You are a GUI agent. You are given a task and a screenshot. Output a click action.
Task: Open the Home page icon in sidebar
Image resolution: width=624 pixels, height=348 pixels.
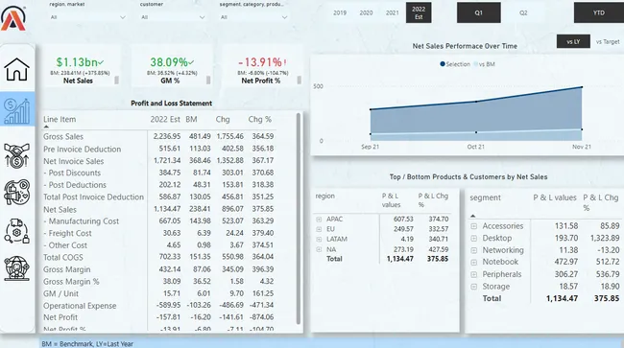[16, 69]
